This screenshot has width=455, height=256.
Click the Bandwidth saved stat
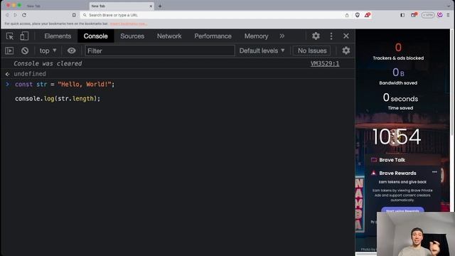click(398, 77)
